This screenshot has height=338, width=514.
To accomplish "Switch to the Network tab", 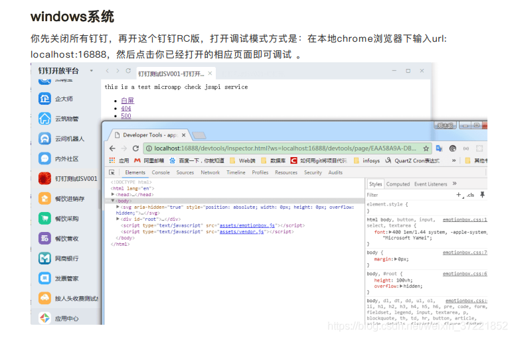I will click(210, 172).
